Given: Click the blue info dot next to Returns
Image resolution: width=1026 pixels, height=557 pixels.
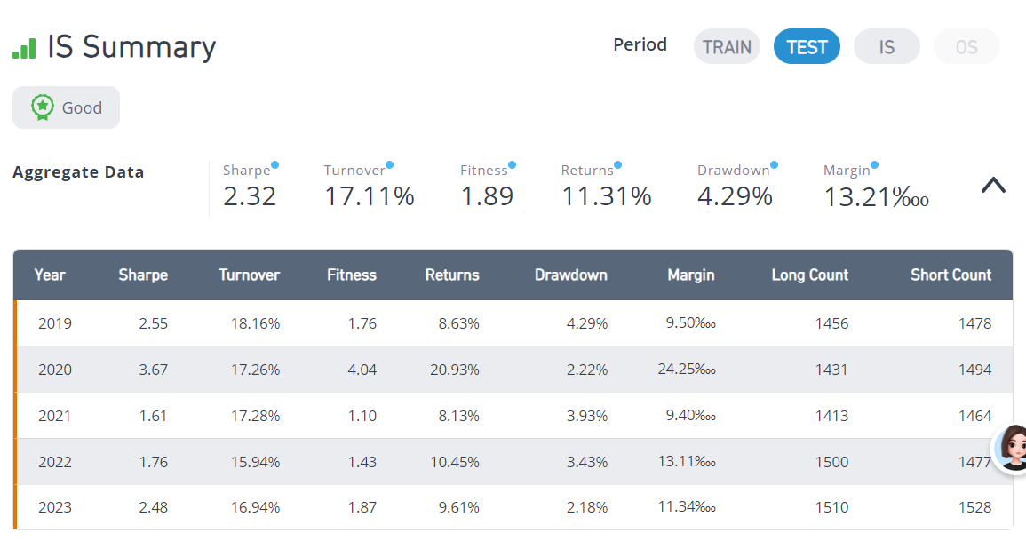Looking at the screenshot, I should pyautogui.click(x=617, y=165).
